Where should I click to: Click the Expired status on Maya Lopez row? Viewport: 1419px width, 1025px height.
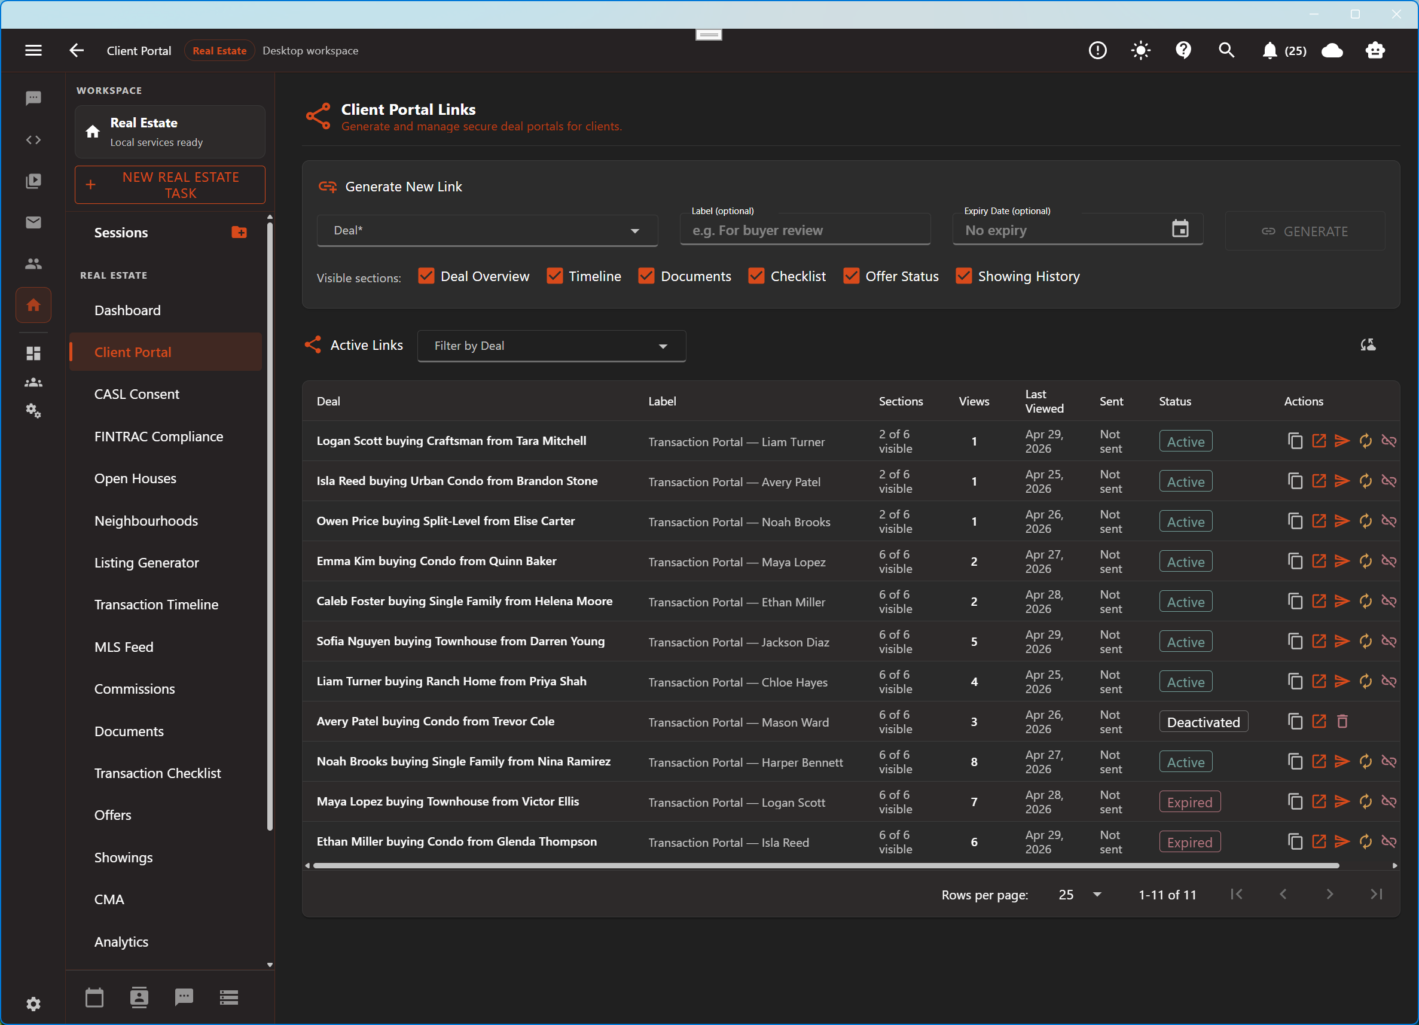pos(1189,801)
